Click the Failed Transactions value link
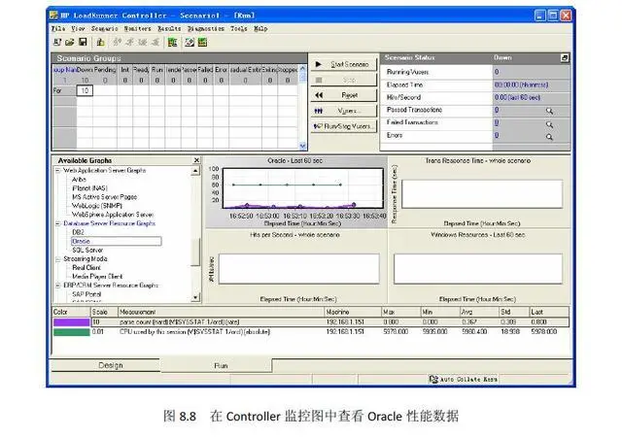622x438 pixels. (x=497, y=122)
